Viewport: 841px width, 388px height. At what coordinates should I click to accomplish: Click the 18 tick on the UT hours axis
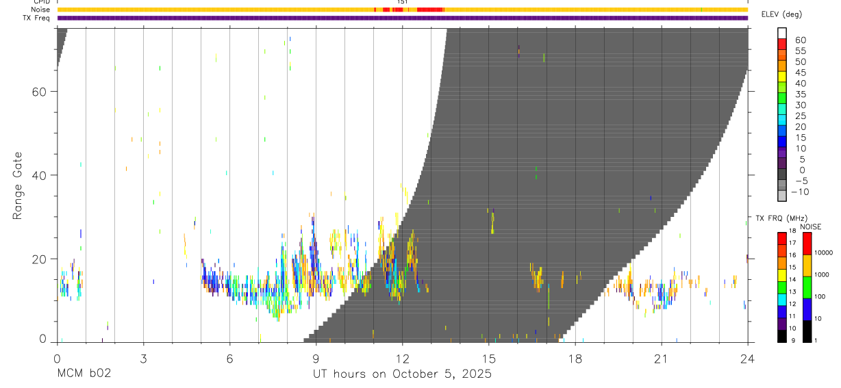[575, 358]
